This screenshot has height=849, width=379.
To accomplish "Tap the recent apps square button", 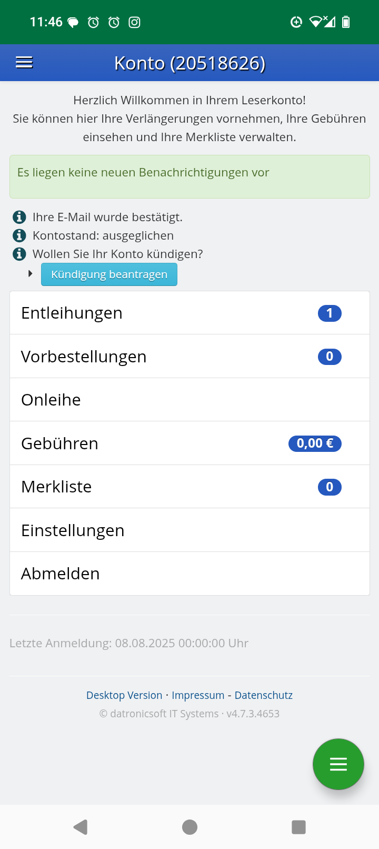I will coord(298,827).
